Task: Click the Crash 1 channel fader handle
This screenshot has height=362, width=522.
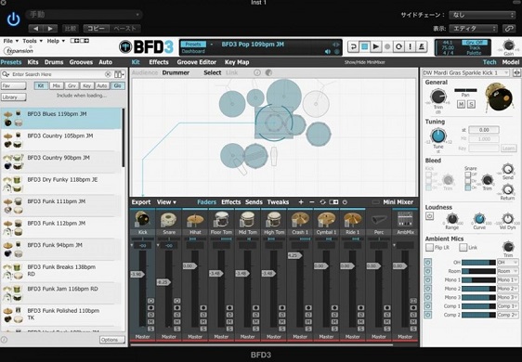Action: pyautogui.click(x=294, y=255)
